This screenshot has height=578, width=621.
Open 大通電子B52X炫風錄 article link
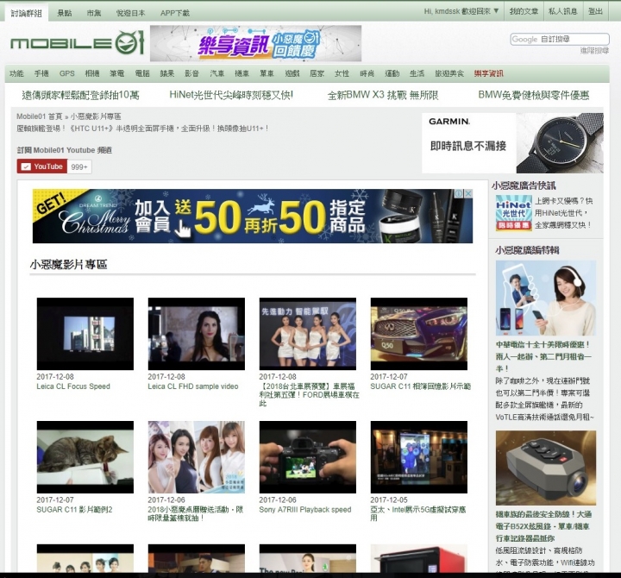coord(543,526)
